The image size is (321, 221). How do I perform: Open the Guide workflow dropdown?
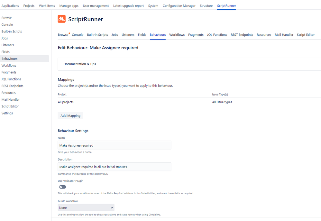point(86,207)
